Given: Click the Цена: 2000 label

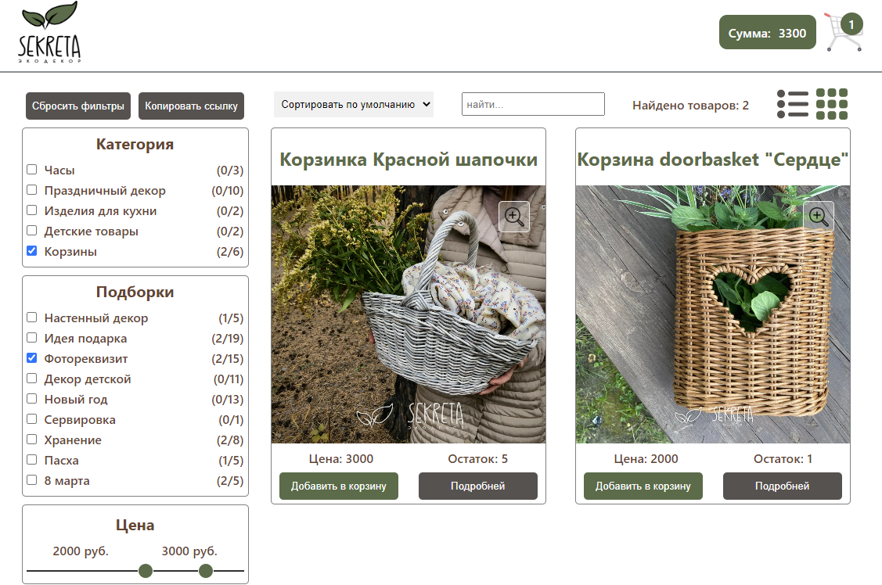Looking at the screenshot, I should (646, 459).
